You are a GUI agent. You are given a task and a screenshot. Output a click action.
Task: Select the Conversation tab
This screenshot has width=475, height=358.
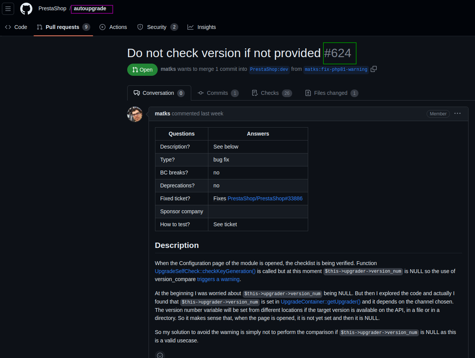159,93
